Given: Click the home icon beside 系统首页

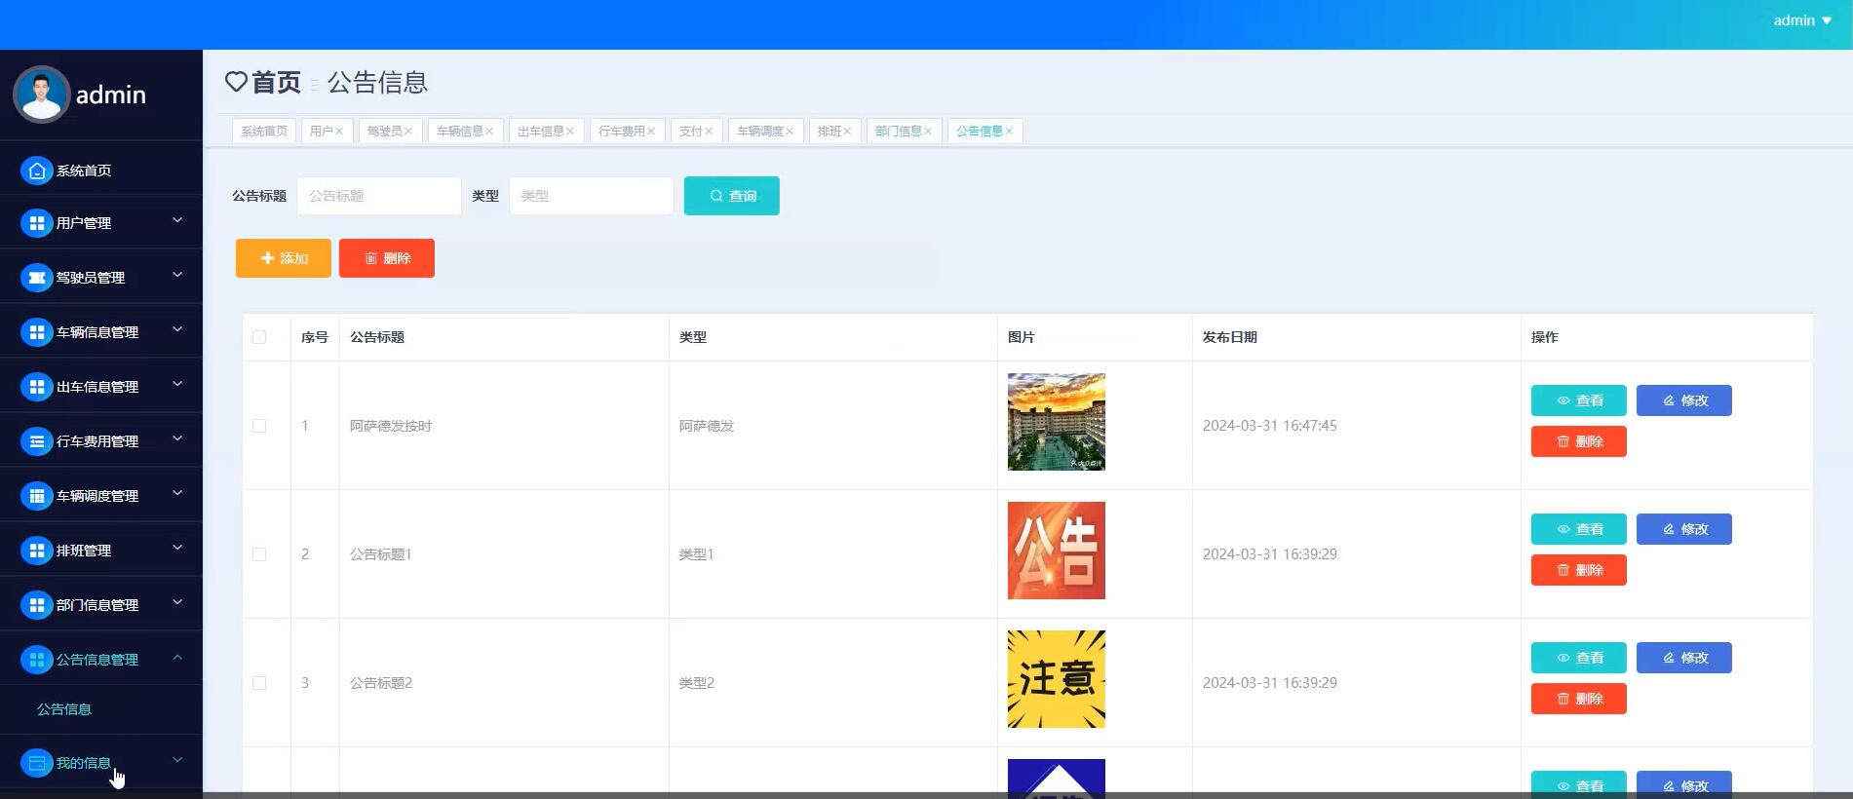Looking at the screenshot, I should click(x=37, y=171).
